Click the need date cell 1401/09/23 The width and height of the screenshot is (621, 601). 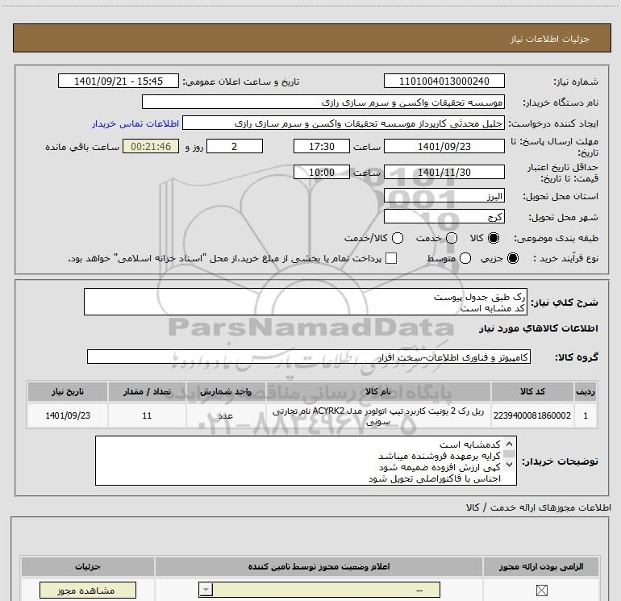[x=68, y=415]
